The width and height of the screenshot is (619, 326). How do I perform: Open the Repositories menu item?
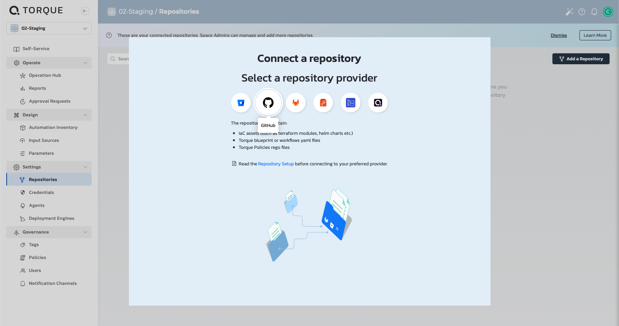(49, 179)
